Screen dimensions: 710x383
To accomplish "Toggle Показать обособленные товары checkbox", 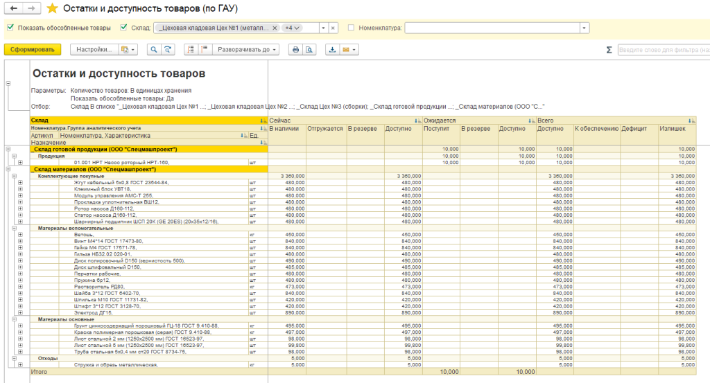I will coord(10,28).
